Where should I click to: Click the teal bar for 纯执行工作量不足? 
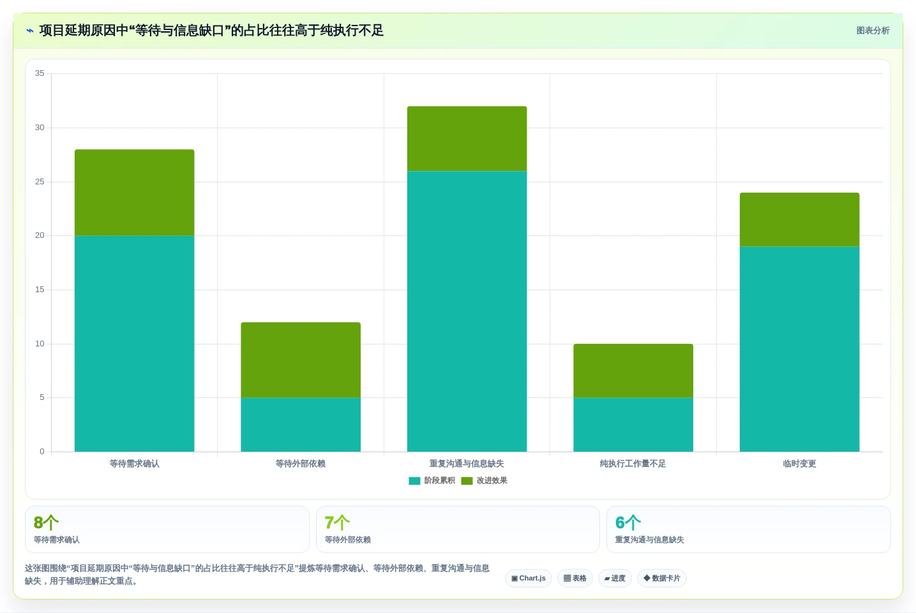coord(633,425)
